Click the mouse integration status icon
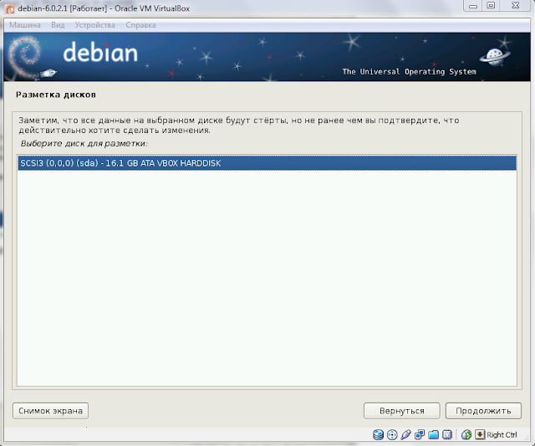Image resolution: width=535 pixels, height=446 pixels. click(x=466, y=434)
